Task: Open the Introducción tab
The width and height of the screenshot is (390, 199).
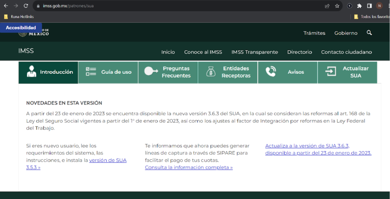Action: point(48,73)
